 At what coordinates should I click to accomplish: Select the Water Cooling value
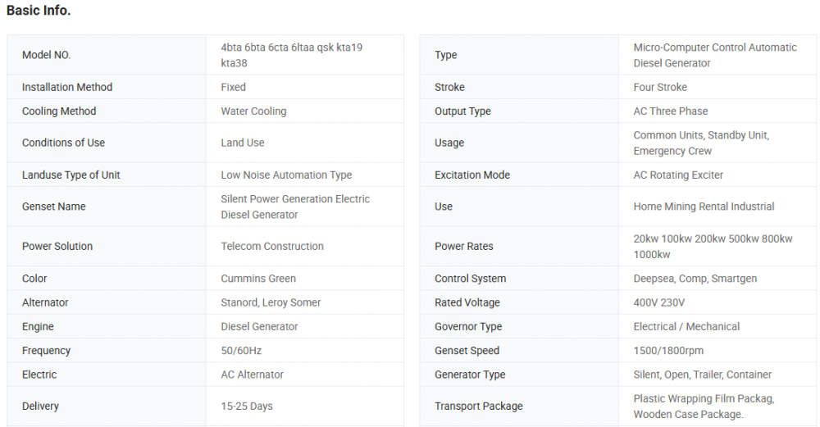pos(253,111)
